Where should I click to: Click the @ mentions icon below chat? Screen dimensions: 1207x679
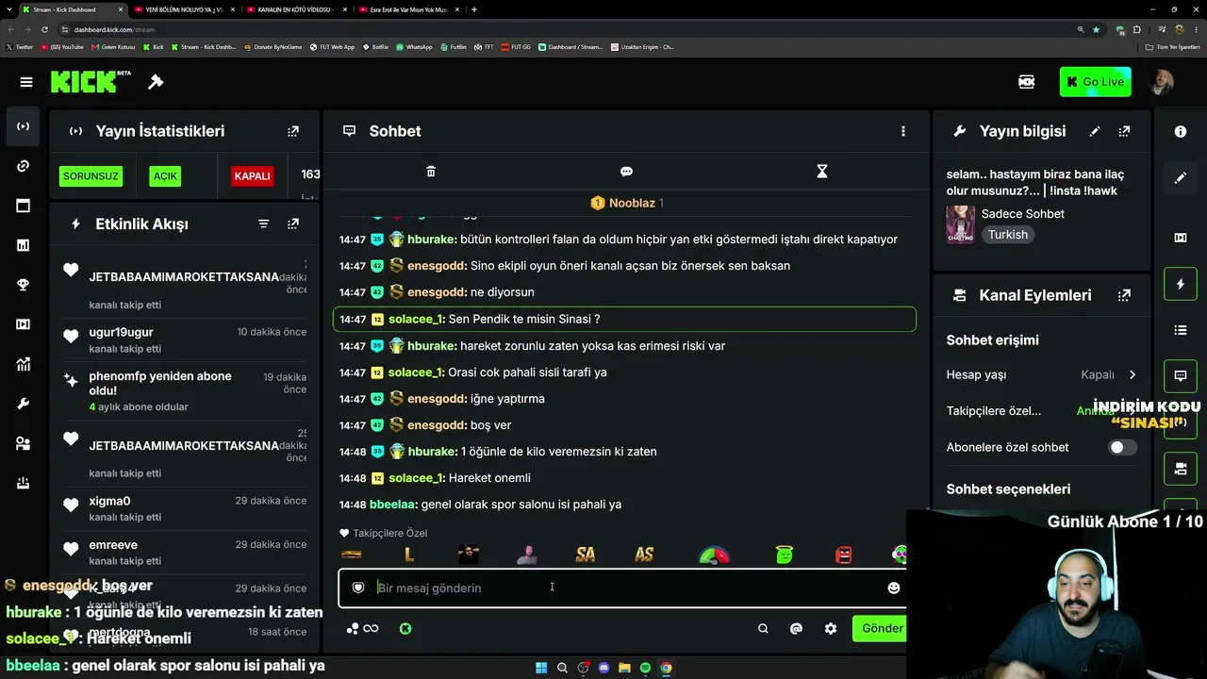(x=796, y=628)
